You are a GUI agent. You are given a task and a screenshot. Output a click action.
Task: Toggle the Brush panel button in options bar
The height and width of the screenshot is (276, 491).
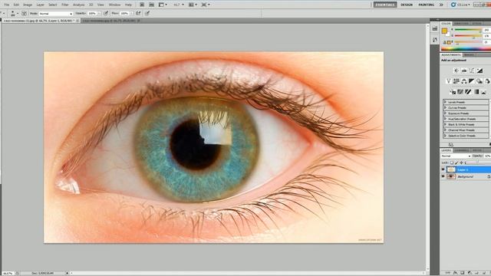coord(24,14)
